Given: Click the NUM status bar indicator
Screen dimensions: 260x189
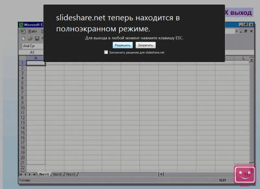Looking at the screenshot, I should [222, 180].
